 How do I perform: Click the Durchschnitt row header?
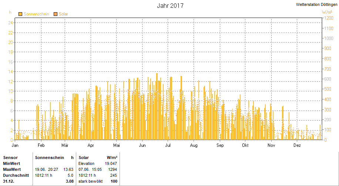coord(16,175)
